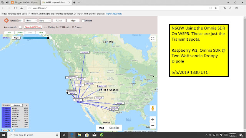Enable the unique checkbox
Image resolution: width=246 pixels, height=138 pixels.
coord(83,21)
